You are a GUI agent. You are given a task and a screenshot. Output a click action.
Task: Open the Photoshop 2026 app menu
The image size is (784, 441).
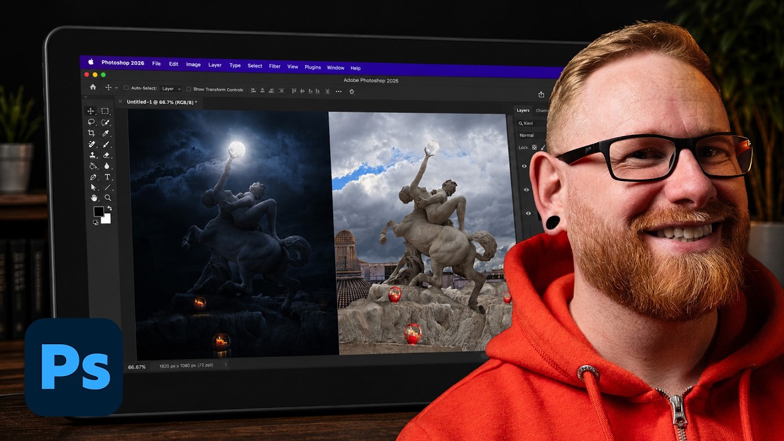pyautogui.click(x=123, y=62)
